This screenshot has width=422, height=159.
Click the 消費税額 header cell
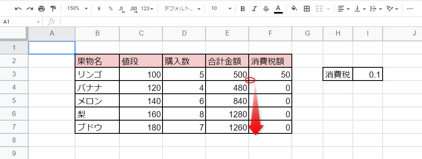270,61
